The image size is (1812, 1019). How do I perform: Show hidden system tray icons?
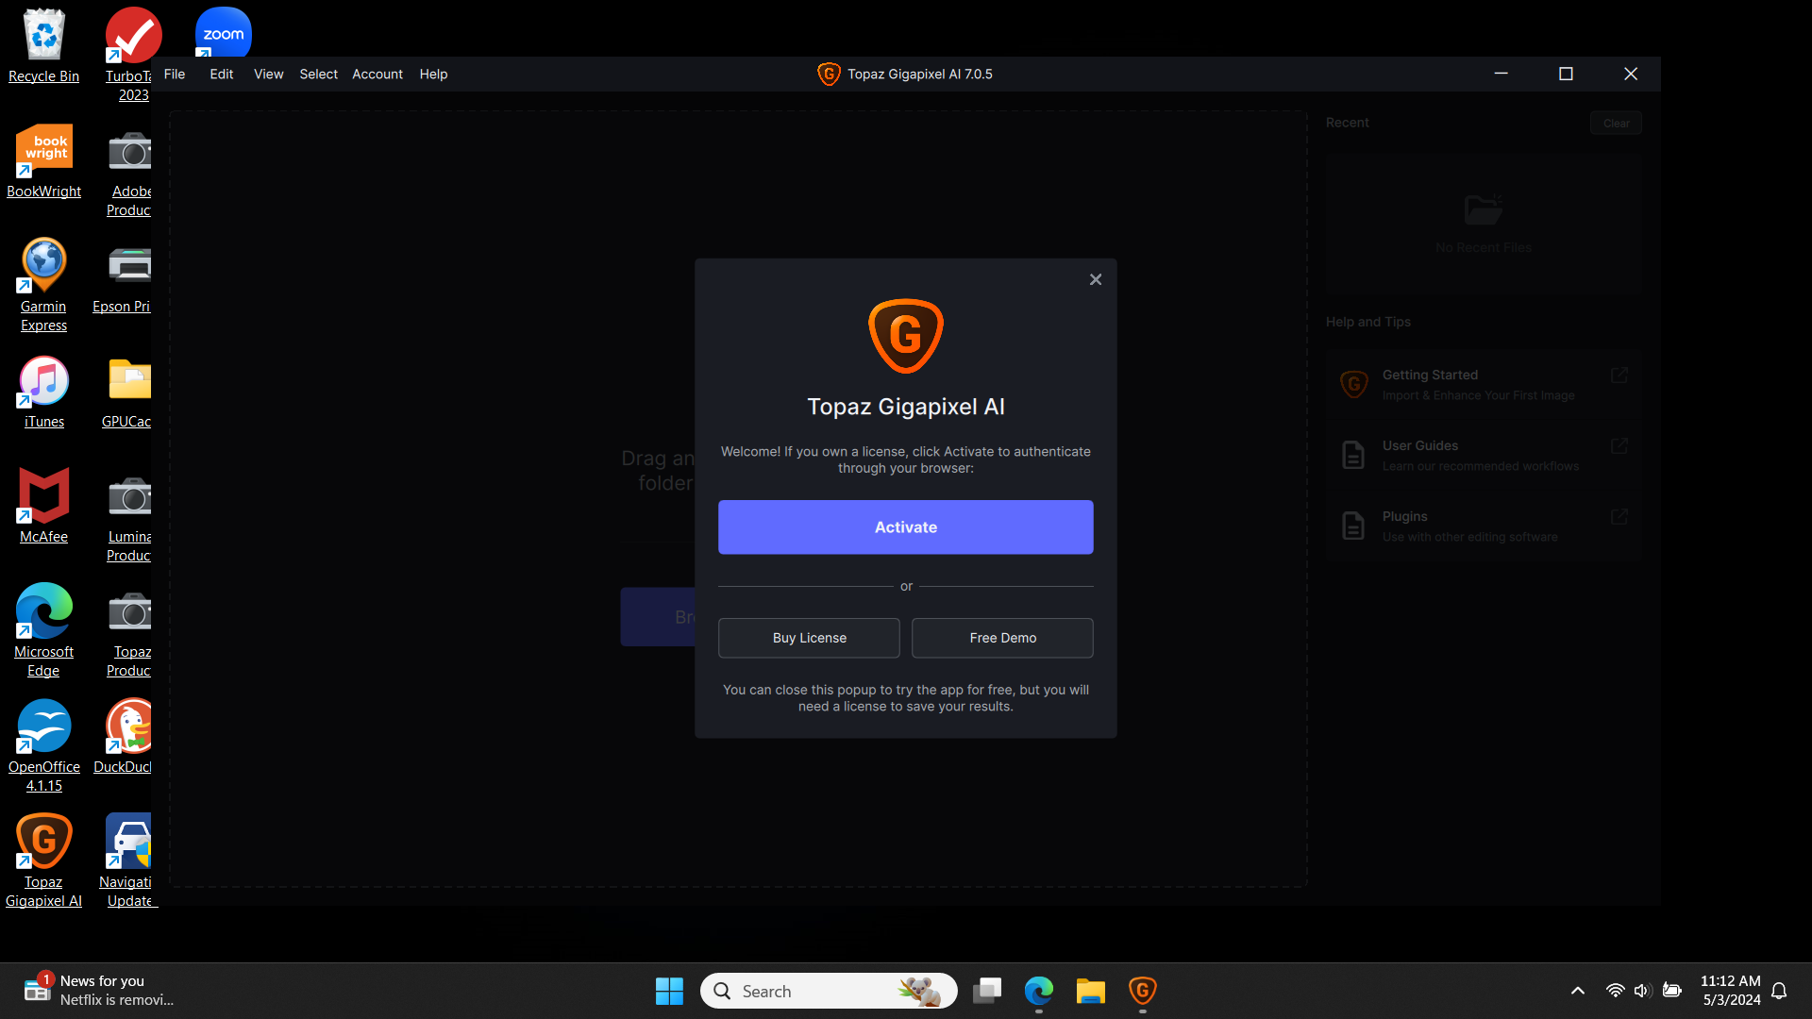pyautogui.click(x=1577, y=991)
